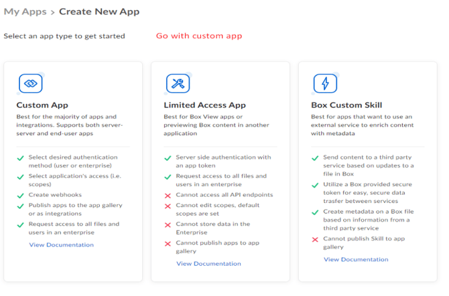Click checkmark beside Server side authentication

click(x=168, y=158)
